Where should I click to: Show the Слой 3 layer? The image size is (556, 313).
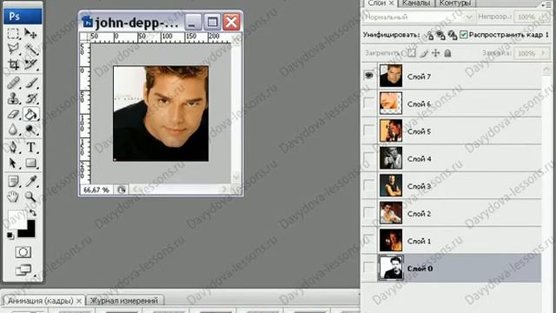(x=368, y=185)
